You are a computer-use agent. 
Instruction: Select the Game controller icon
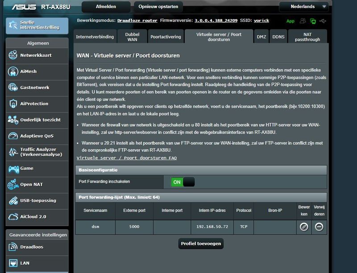pos(13,169)
